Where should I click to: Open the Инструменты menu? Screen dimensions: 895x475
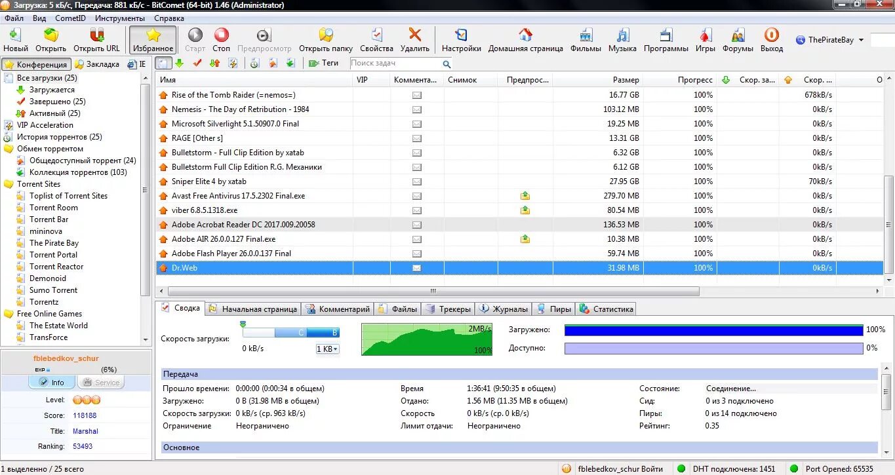click(x=120, y=18)
